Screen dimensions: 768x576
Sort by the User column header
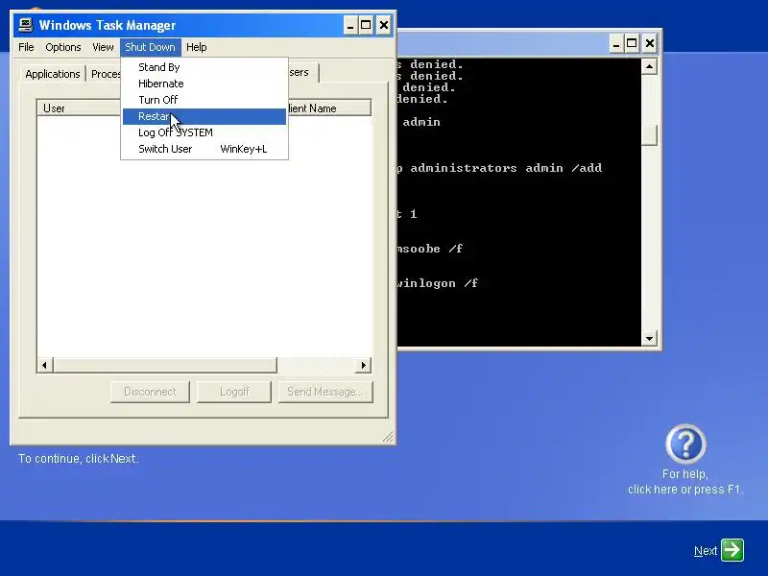pos(79,108)
